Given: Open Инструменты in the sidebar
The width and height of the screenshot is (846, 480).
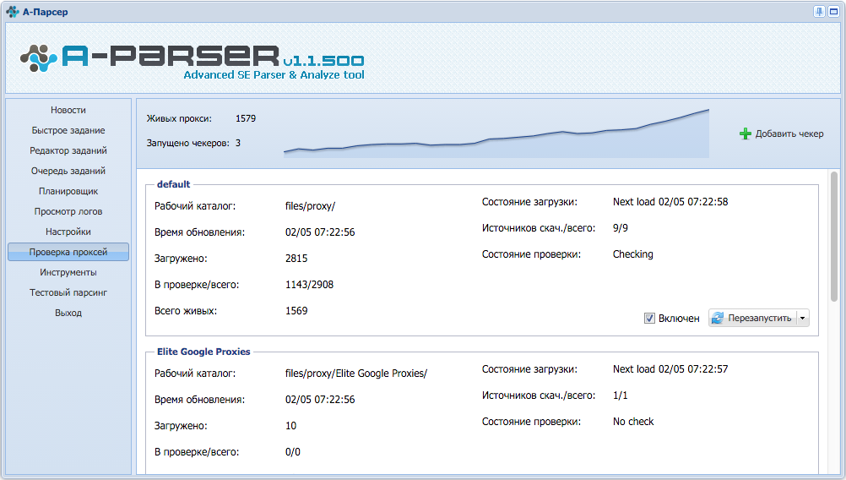Looking at the screenshot, I should [x=68, y=272].
